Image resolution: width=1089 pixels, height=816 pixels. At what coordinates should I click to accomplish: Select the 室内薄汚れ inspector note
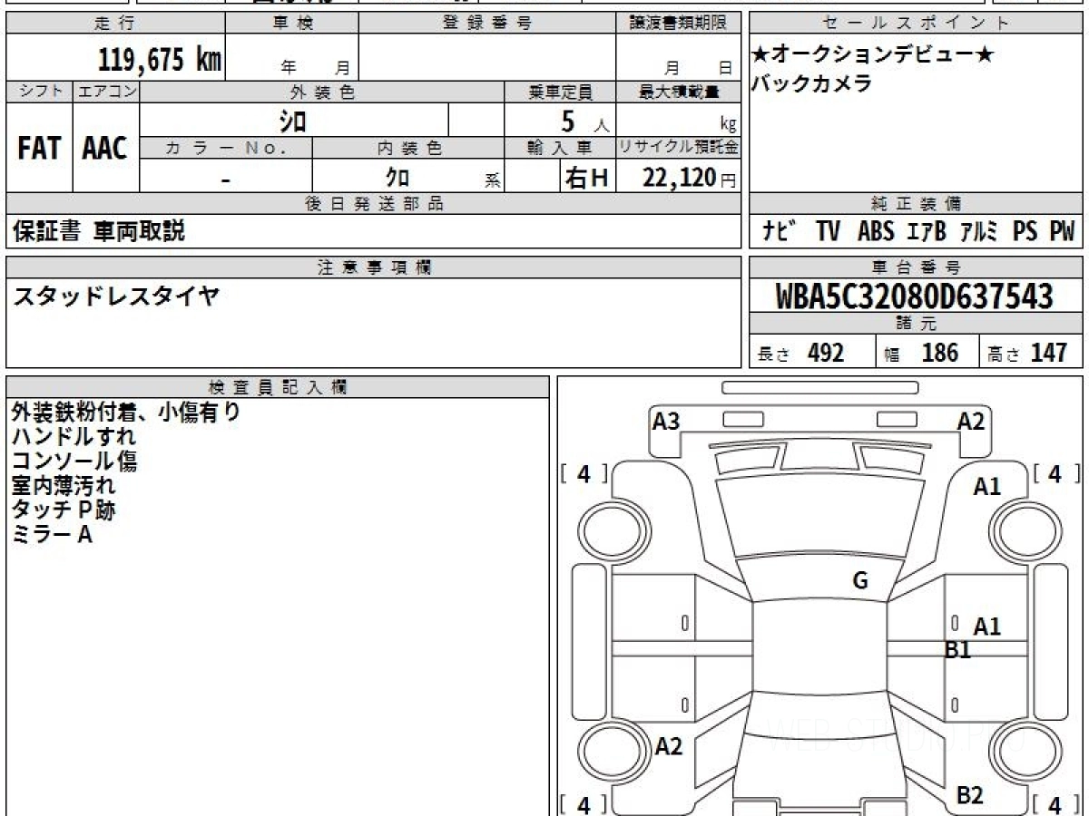click(63, 486)
